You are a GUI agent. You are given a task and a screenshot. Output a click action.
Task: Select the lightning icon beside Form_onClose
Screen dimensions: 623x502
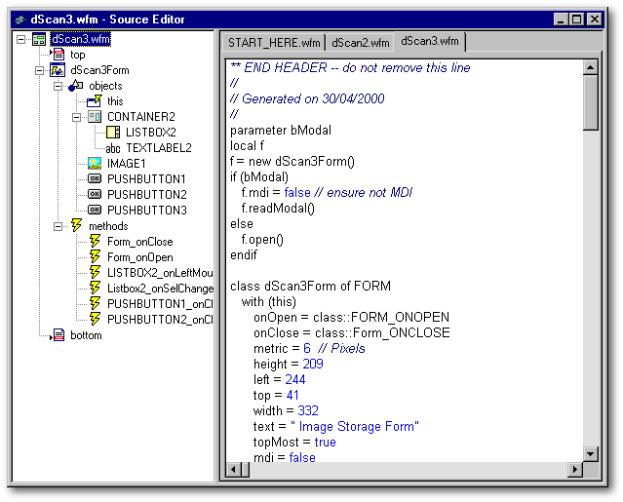[95, 242]
